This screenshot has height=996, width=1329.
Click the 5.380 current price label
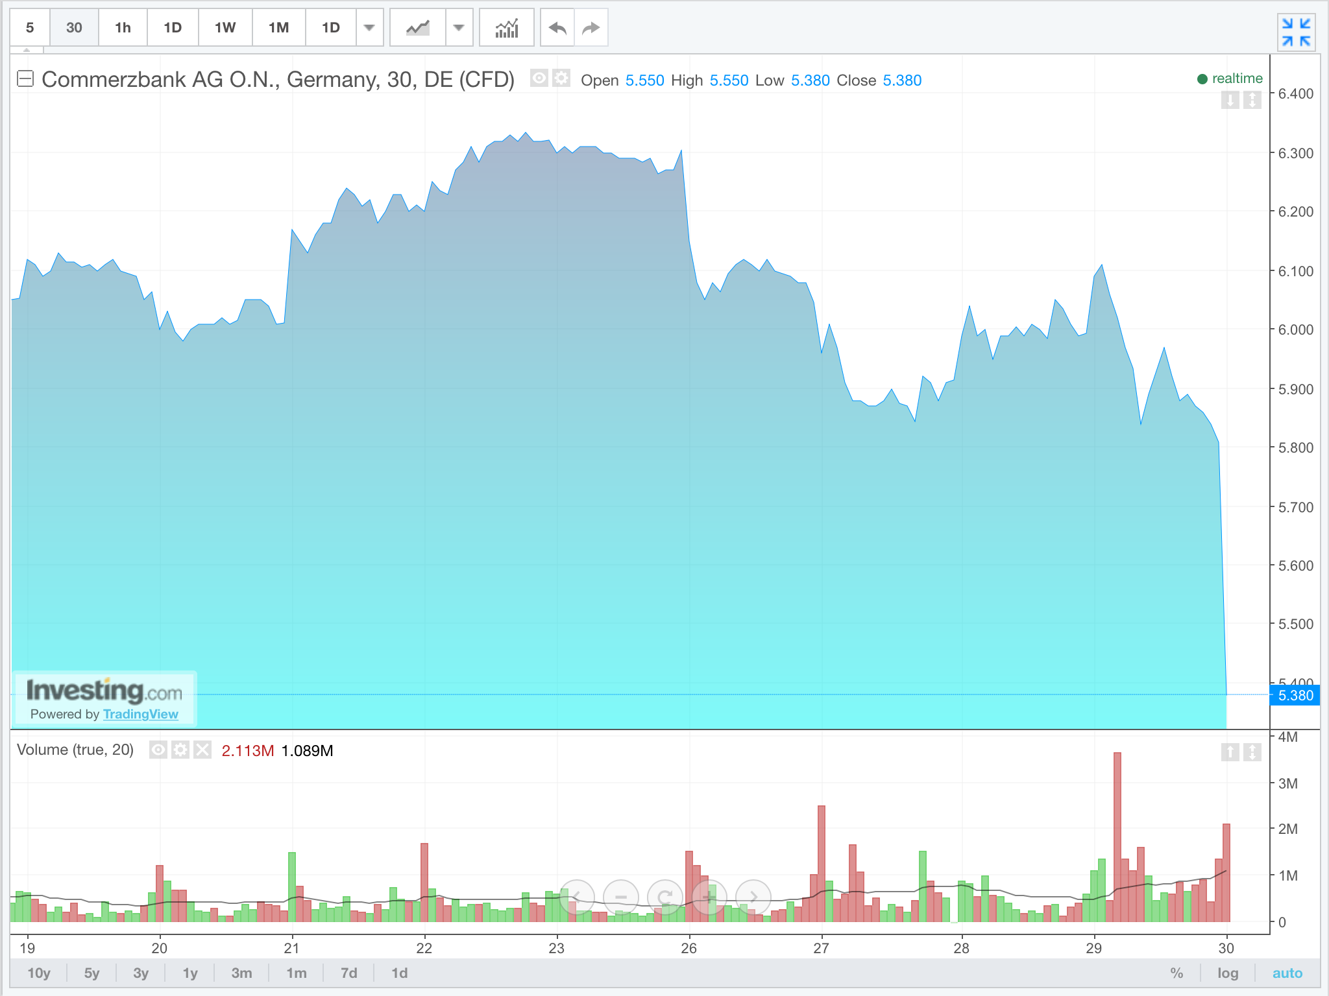[1295, 695]
